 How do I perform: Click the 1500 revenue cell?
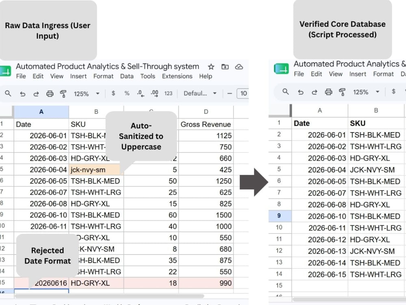point(206,215)
